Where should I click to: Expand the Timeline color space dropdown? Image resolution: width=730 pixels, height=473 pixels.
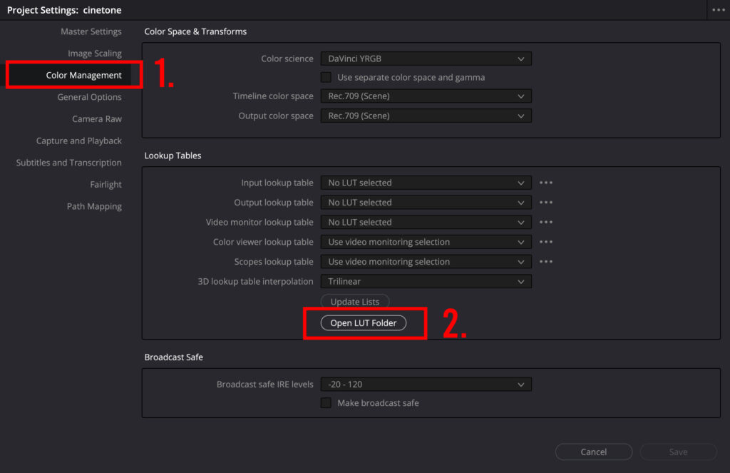click(x=426, y=96)
